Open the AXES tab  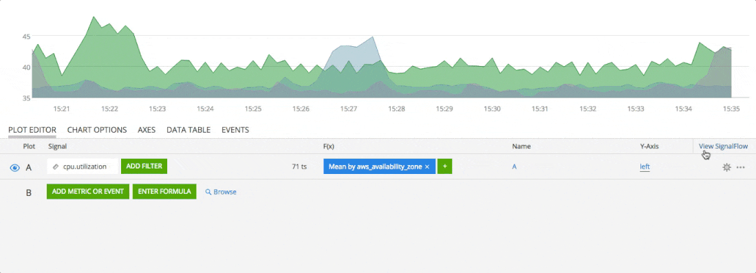[x=147, y=130]
